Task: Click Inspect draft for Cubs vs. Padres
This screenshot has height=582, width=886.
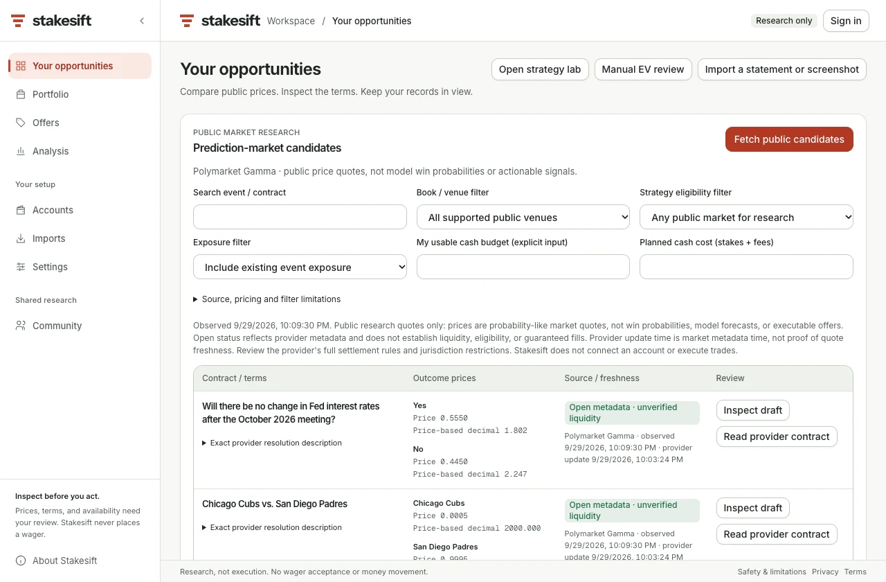Action: click(x=752, y=508)
